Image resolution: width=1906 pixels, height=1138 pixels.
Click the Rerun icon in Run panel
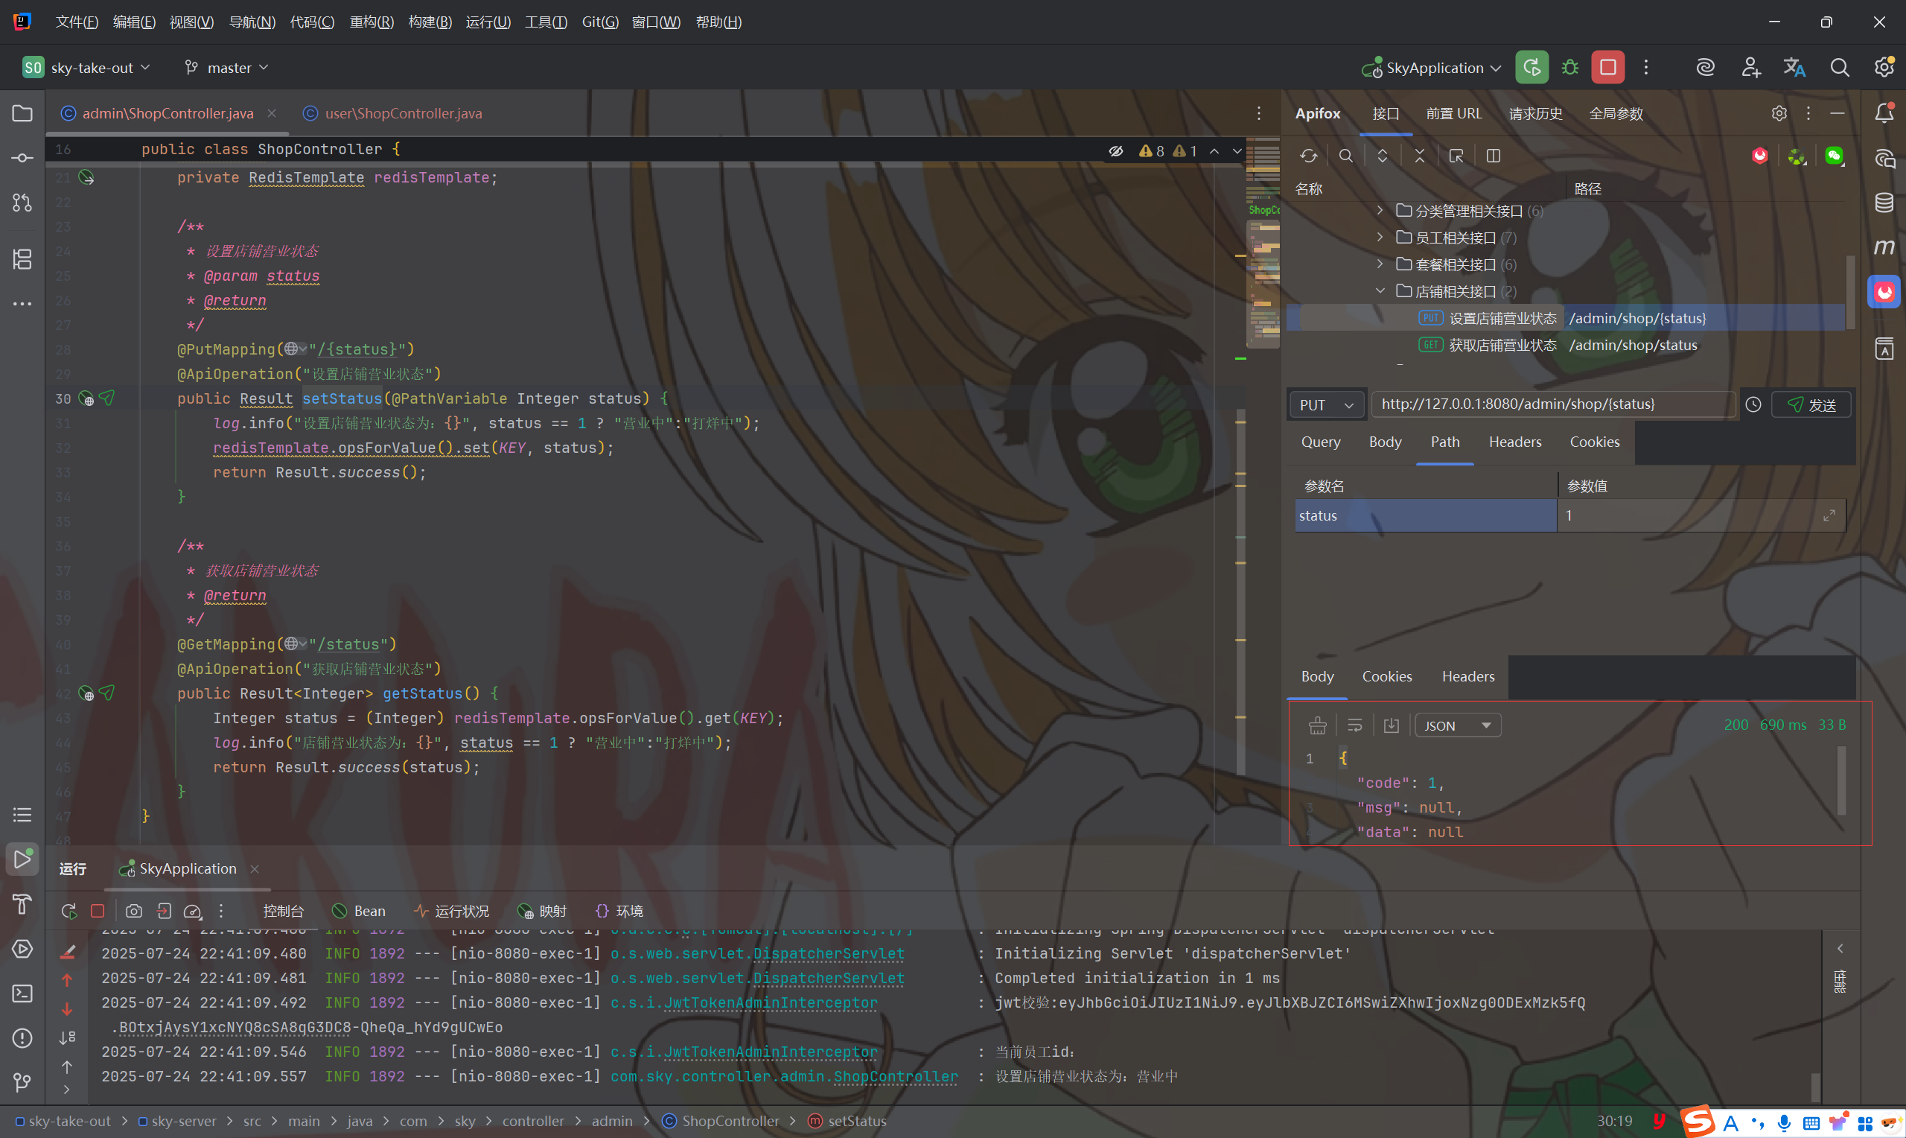coord(69,911)
